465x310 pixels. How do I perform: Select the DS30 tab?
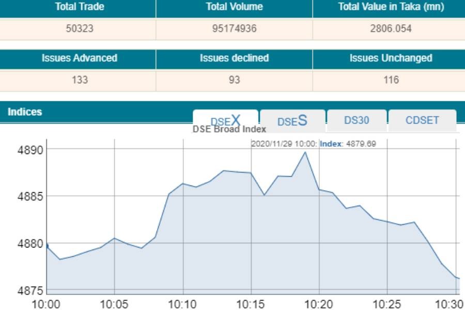pos(357,120)
